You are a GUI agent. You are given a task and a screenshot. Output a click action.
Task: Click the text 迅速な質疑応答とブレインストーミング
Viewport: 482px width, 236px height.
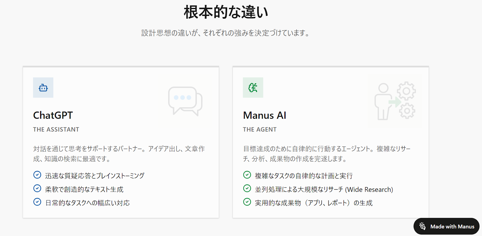[x=95, y=176]
